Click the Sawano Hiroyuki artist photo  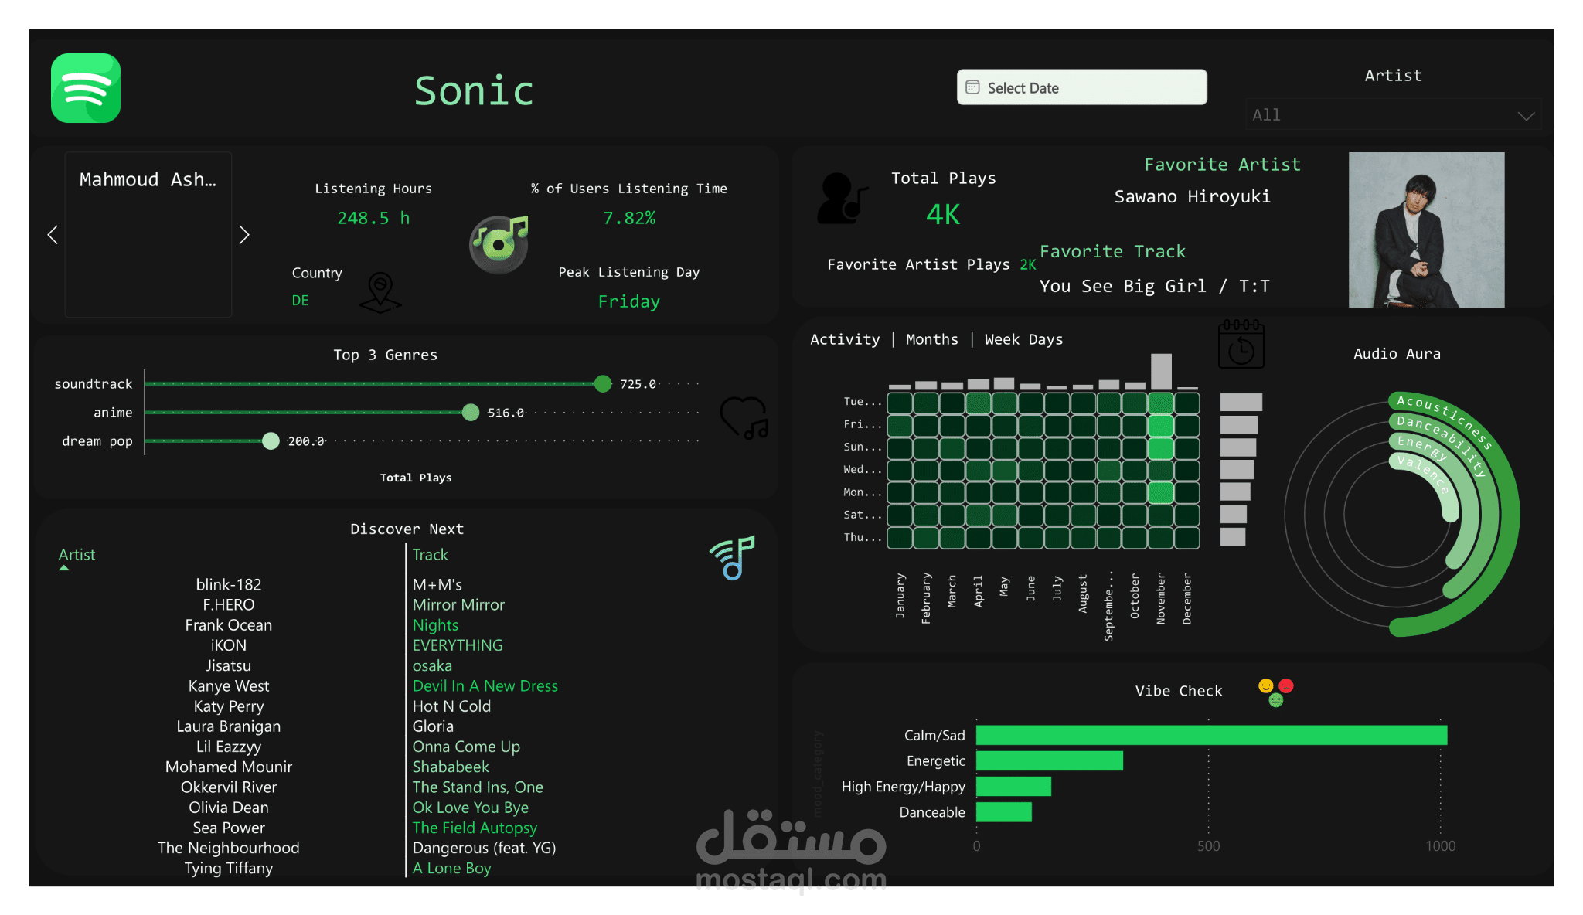[x=1426, y=230]
